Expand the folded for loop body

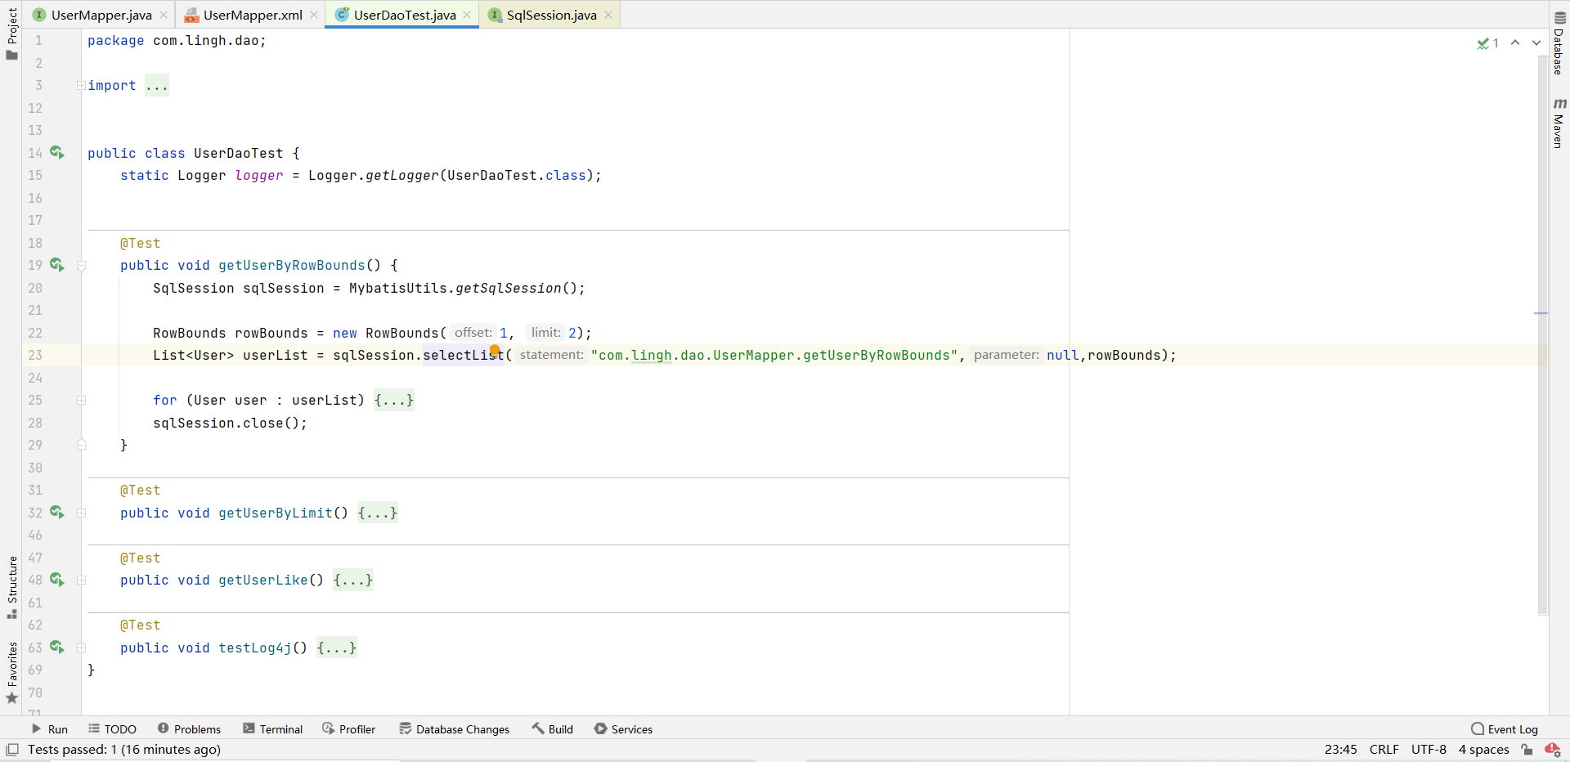pos(81,400)
